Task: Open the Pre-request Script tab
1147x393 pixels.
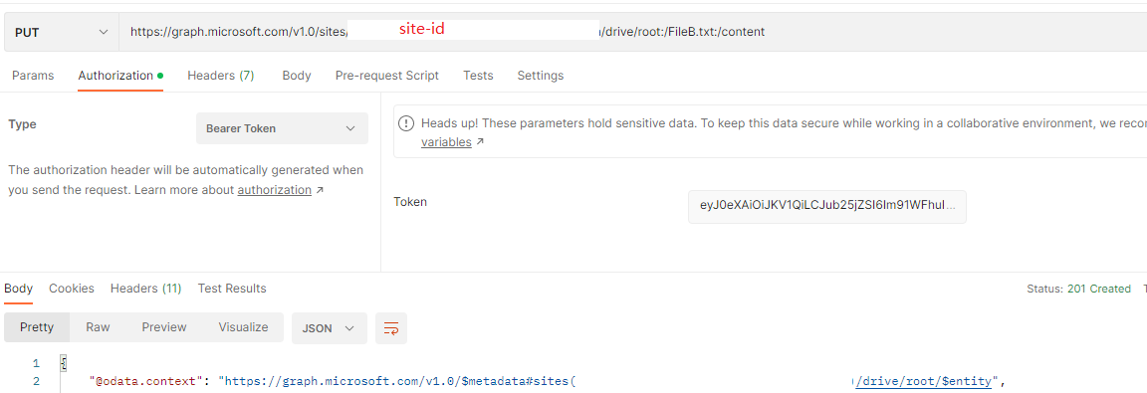Action: (387, 76)
